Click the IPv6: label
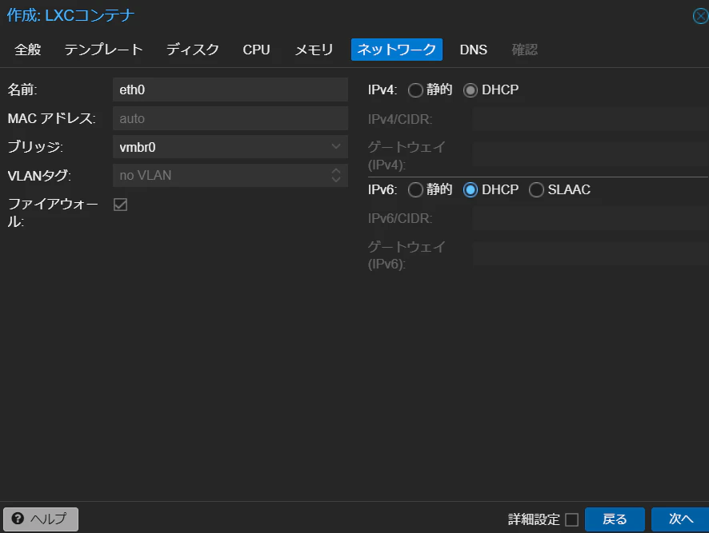Screen dimensions: 709x533 [x=383, y=189]
